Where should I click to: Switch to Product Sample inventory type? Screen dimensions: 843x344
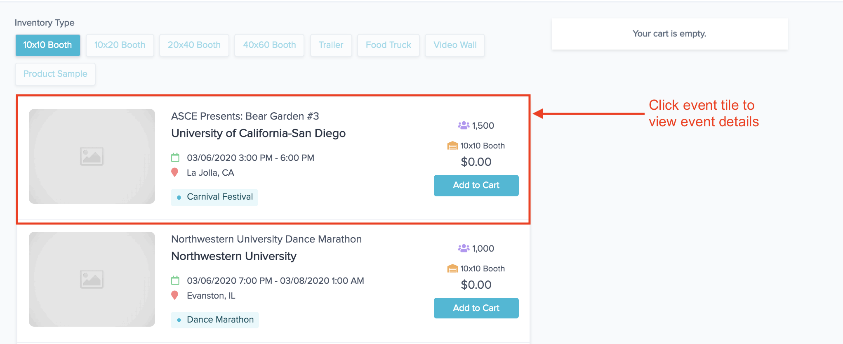55,74
